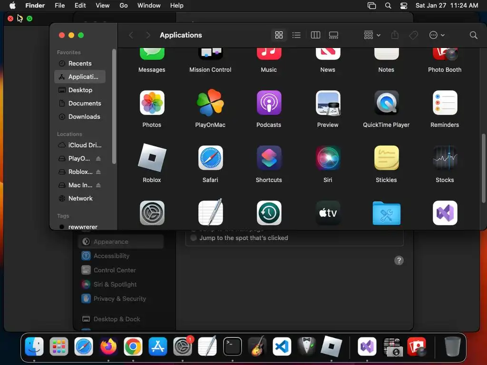Open the Action ellipsis menu dropdown

point(437,35)
